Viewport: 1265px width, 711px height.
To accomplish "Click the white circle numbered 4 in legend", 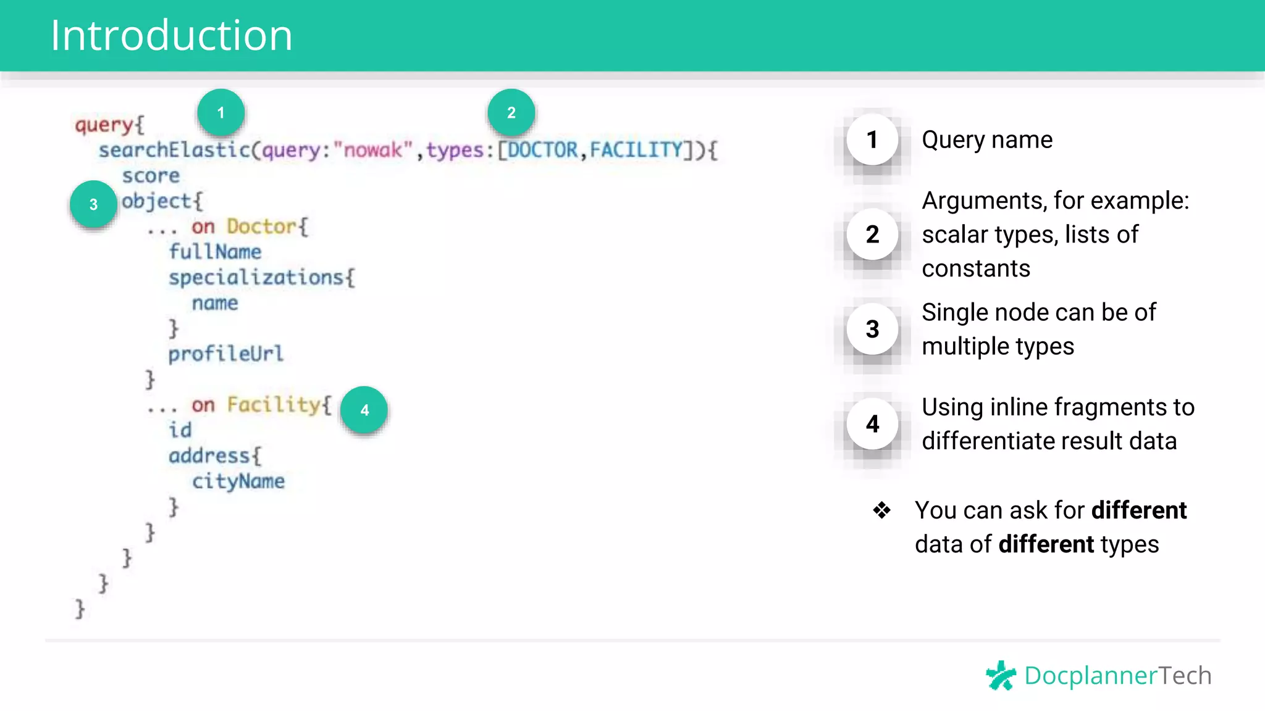I will (x=872, y=423).
